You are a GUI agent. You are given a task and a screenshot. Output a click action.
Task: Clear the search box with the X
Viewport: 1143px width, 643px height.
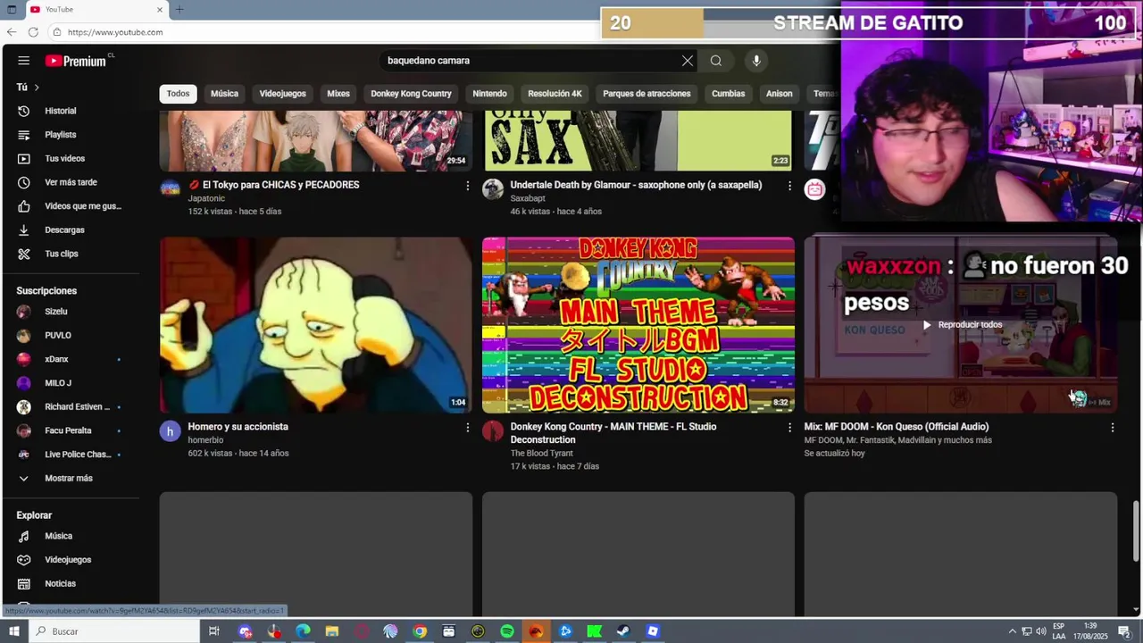(687, 61)
